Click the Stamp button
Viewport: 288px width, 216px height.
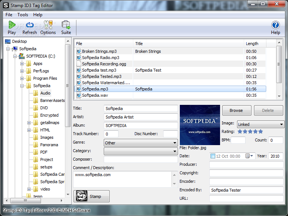[x=92, y=196]
